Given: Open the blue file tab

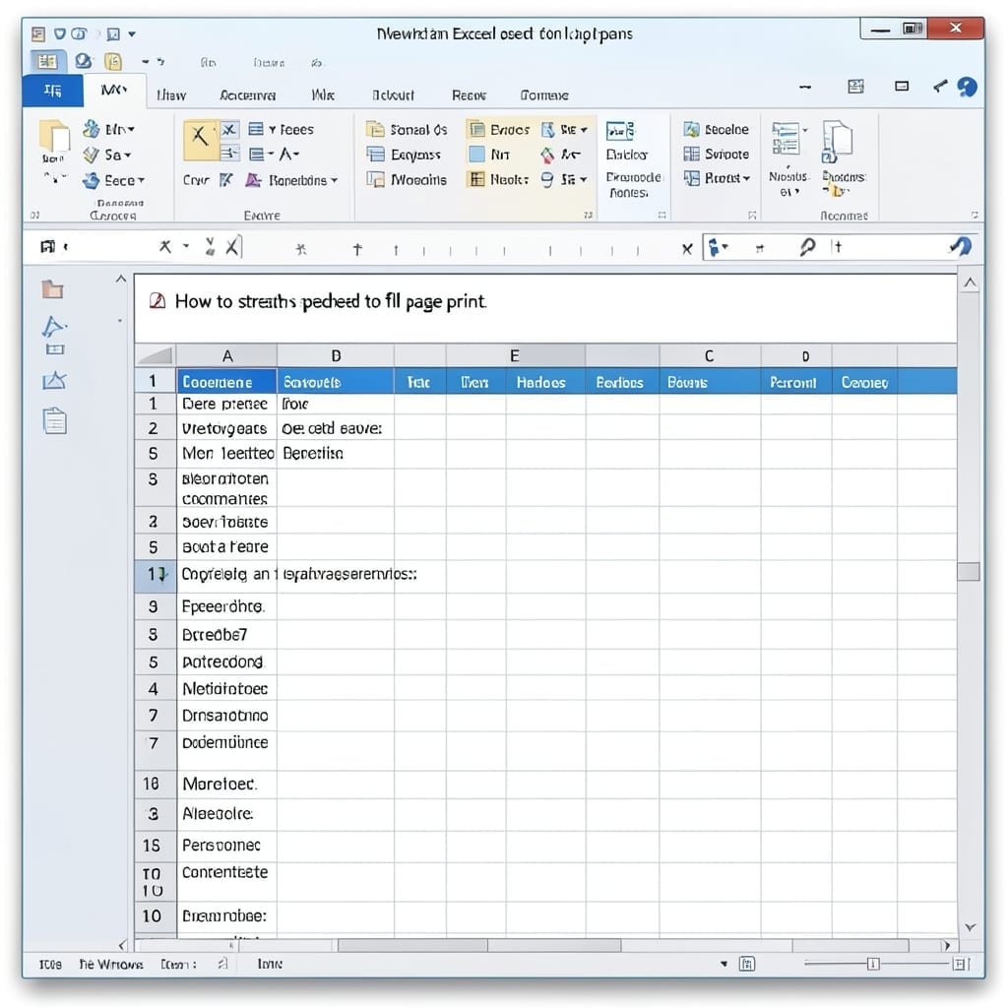Looking at the screenshot, I should coord(53,90).
